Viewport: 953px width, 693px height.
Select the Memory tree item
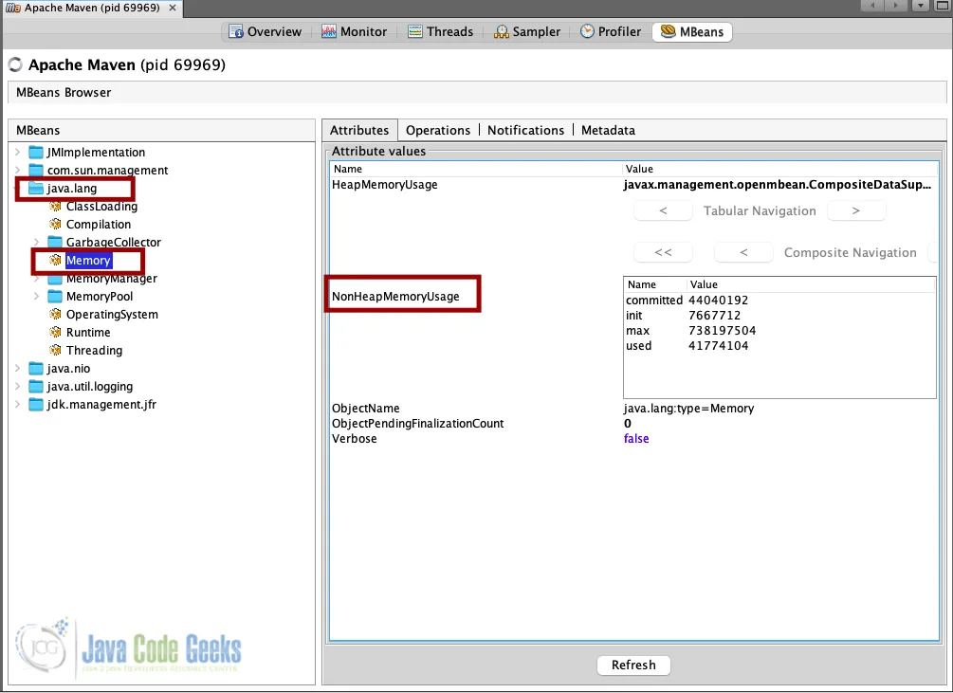click(x=88, y=261)
